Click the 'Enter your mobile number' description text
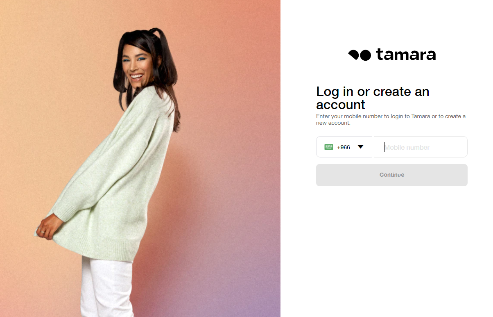This screenshot has width=493, height=317. [391, 119]
